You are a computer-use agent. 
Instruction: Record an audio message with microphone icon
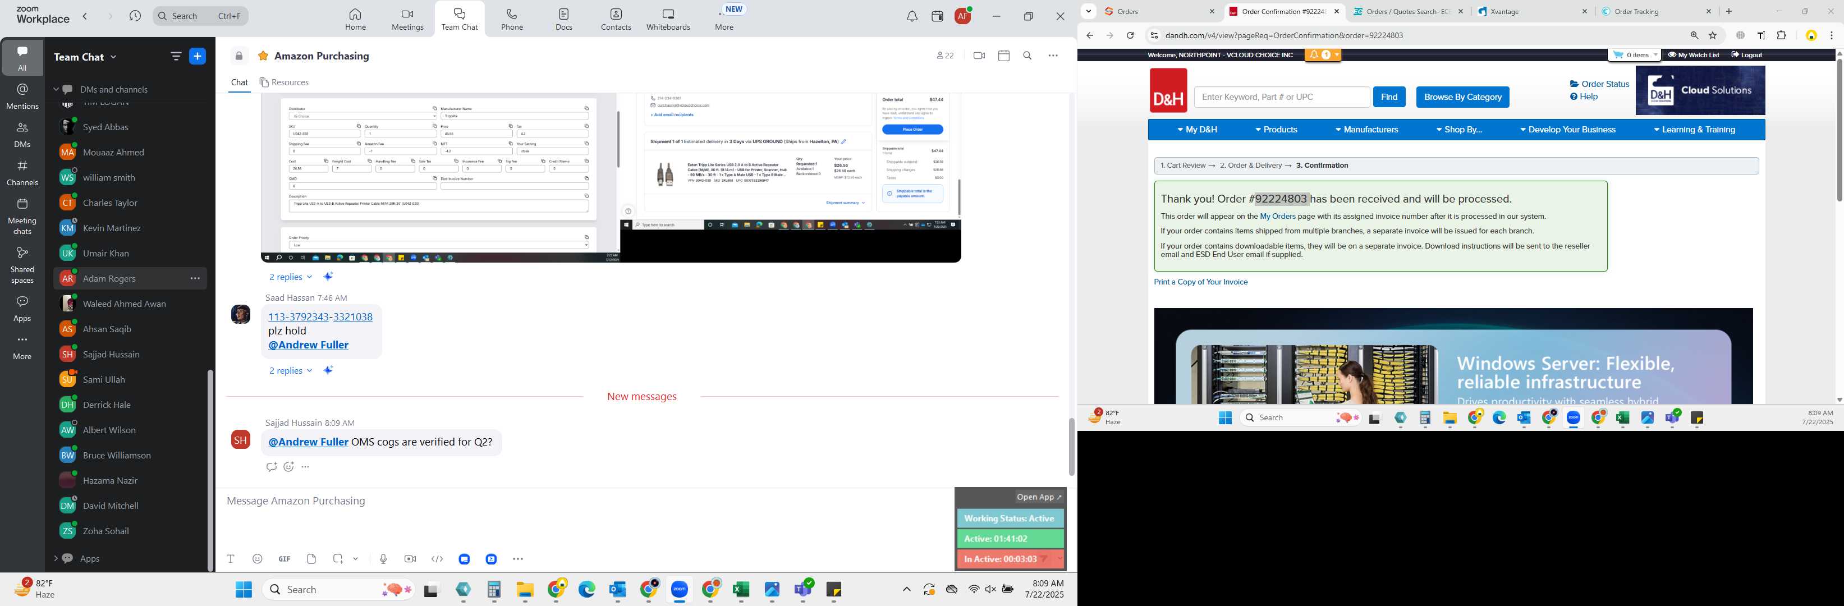[x=384, y=559]
